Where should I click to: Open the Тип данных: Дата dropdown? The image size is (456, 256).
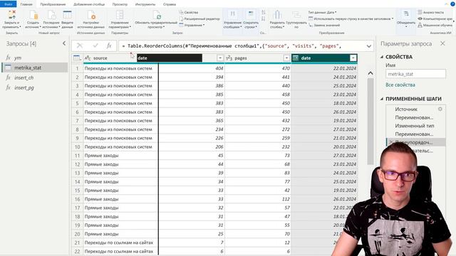pos(322,13)
